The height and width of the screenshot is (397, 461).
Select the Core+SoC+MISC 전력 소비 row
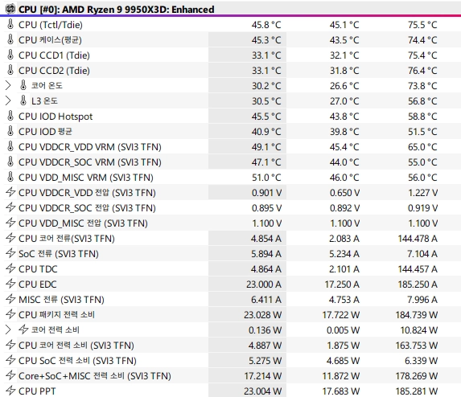[230, 375]
